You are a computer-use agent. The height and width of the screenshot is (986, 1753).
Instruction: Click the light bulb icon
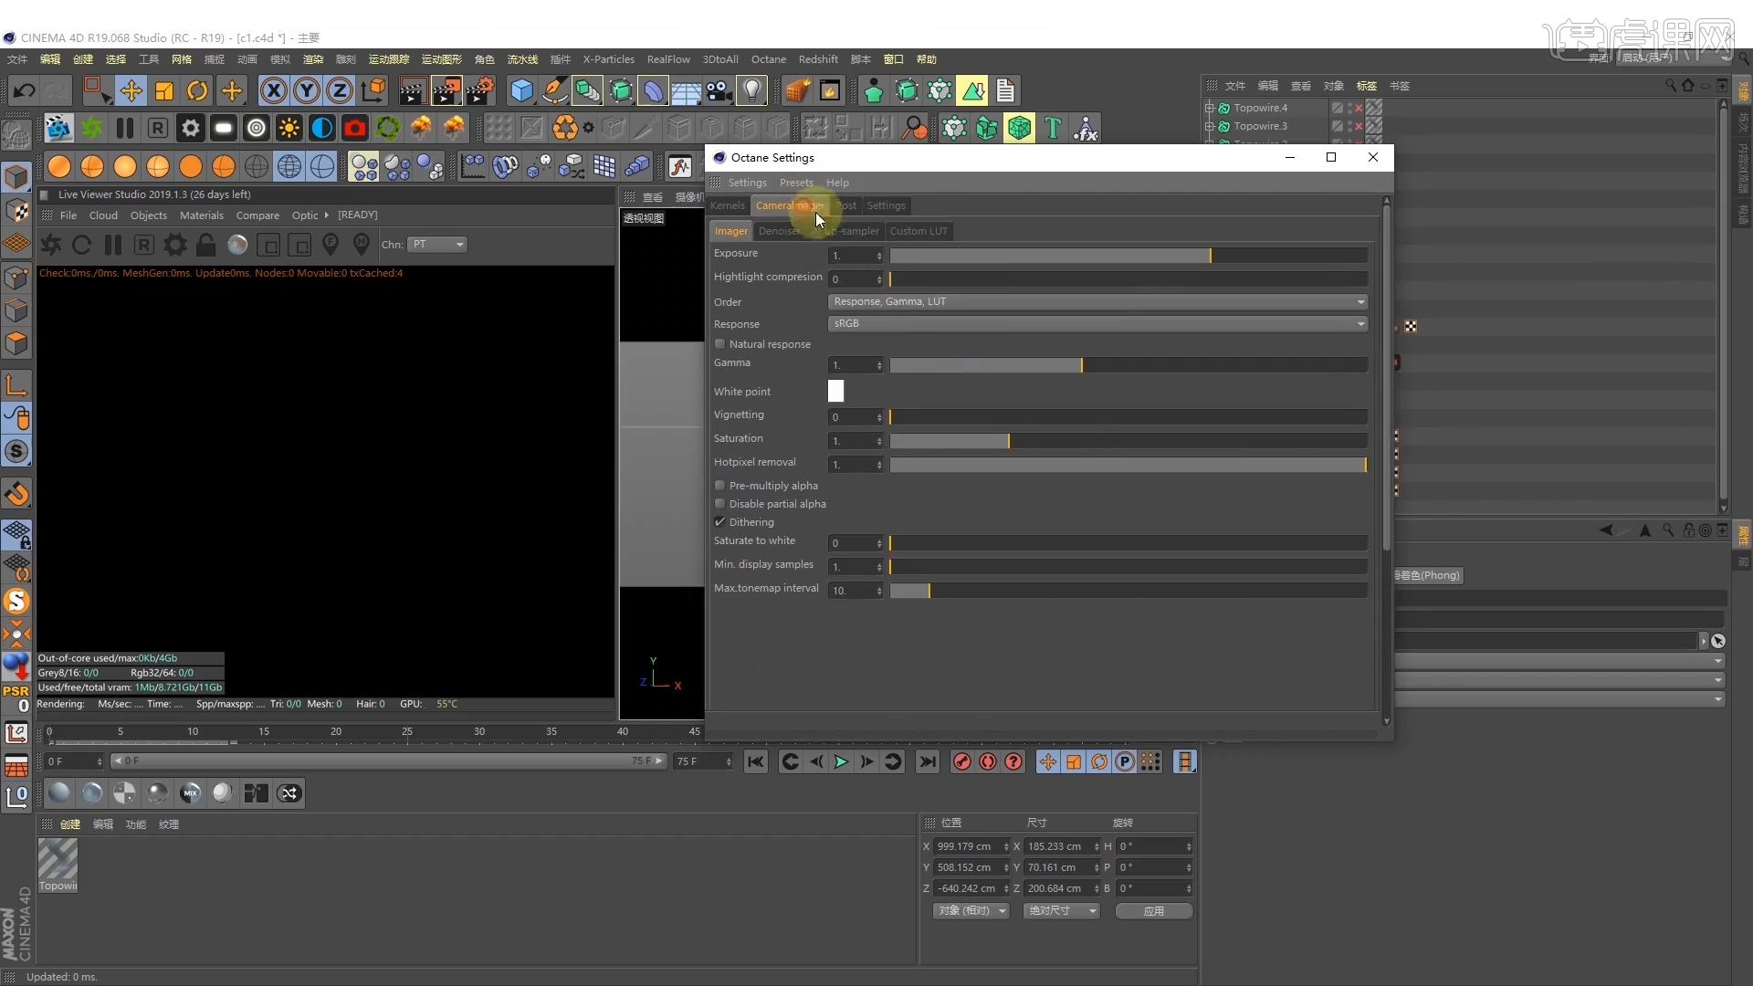(751, 90)
